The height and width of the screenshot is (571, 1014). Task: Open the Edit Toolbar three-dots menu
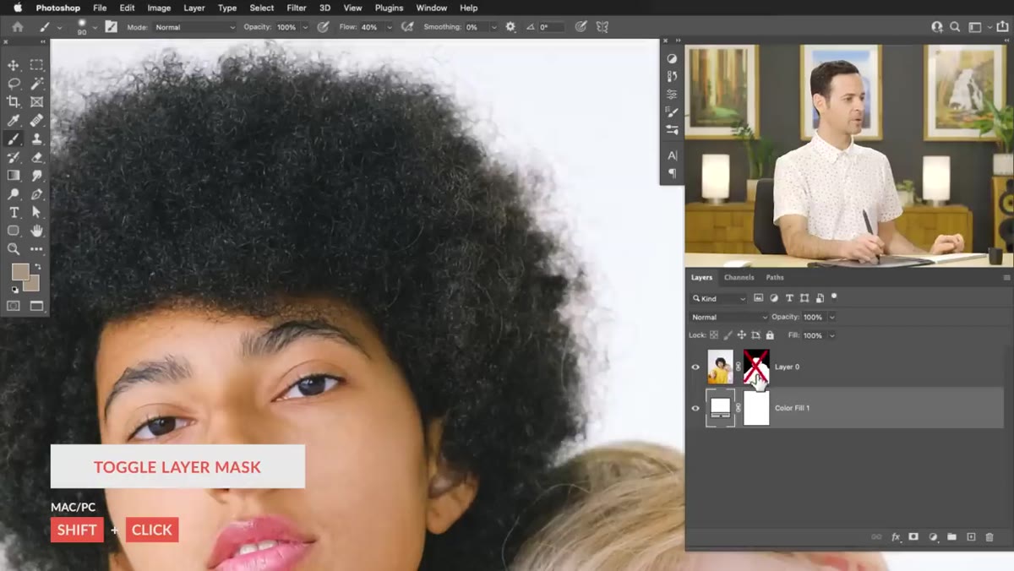click(36, 249)
